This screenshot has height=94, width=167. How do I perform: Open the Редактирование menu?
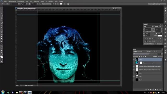click(12, 1)
